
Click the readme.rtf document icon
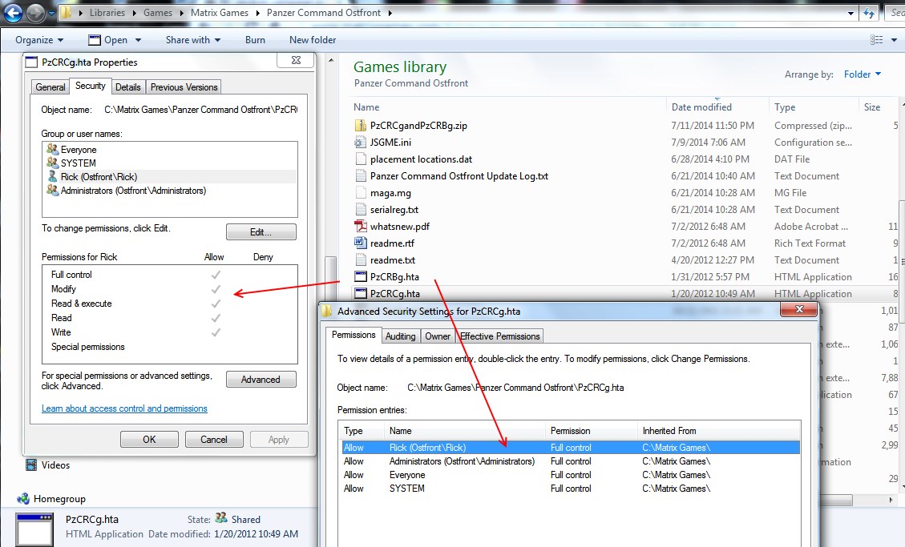click(x=360, y=243)
